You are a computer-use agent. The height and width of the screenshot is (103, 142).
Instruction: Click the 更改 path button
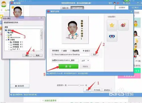pyautogui.click(x=95, y=55)
